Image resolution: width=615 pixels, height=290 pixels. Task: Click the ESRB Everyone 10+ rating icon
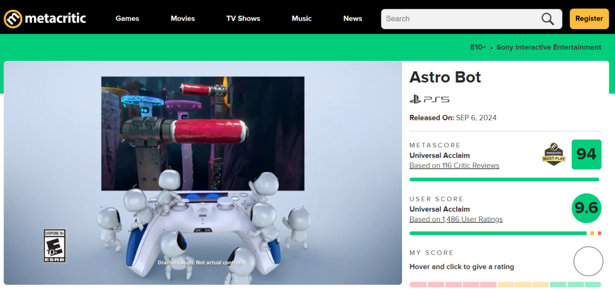55,246
